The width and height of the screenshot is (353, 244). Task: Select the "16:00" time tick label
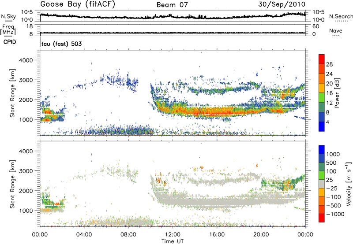[x=217, y=235]
